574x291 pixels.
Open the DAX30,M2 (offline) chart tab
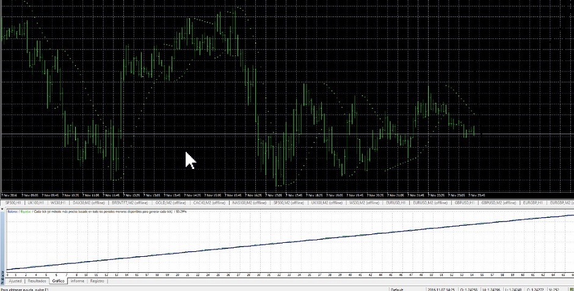[89, 202]
